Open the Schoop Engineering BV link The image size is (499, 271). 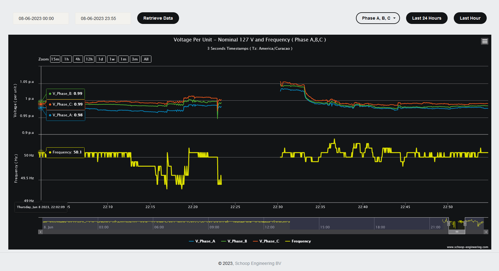258,263
